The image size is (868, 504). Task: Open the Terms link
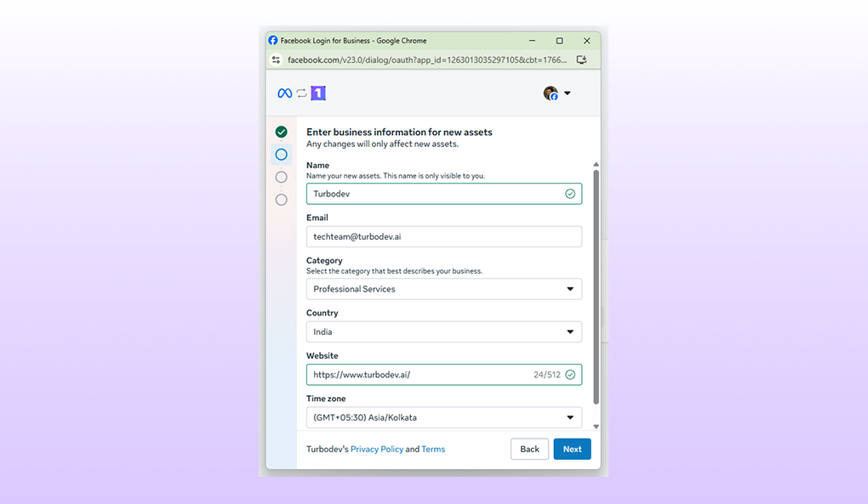coord(433,450)
